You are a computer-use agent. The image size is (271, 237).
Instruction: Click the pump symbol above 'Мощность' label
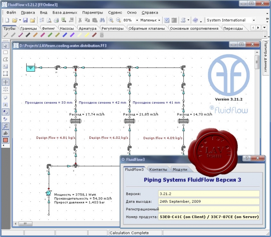point(49,193)
